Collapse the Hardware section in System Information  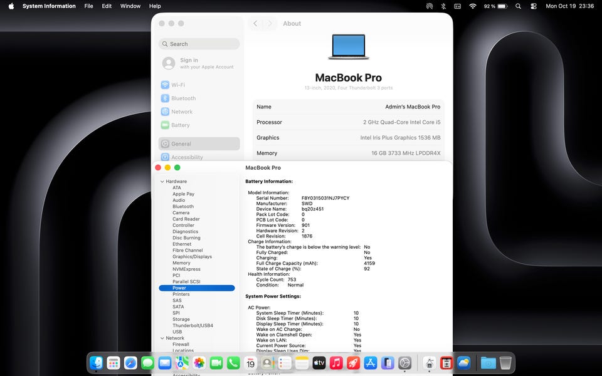pyautogui.click(x=162, y=182)
